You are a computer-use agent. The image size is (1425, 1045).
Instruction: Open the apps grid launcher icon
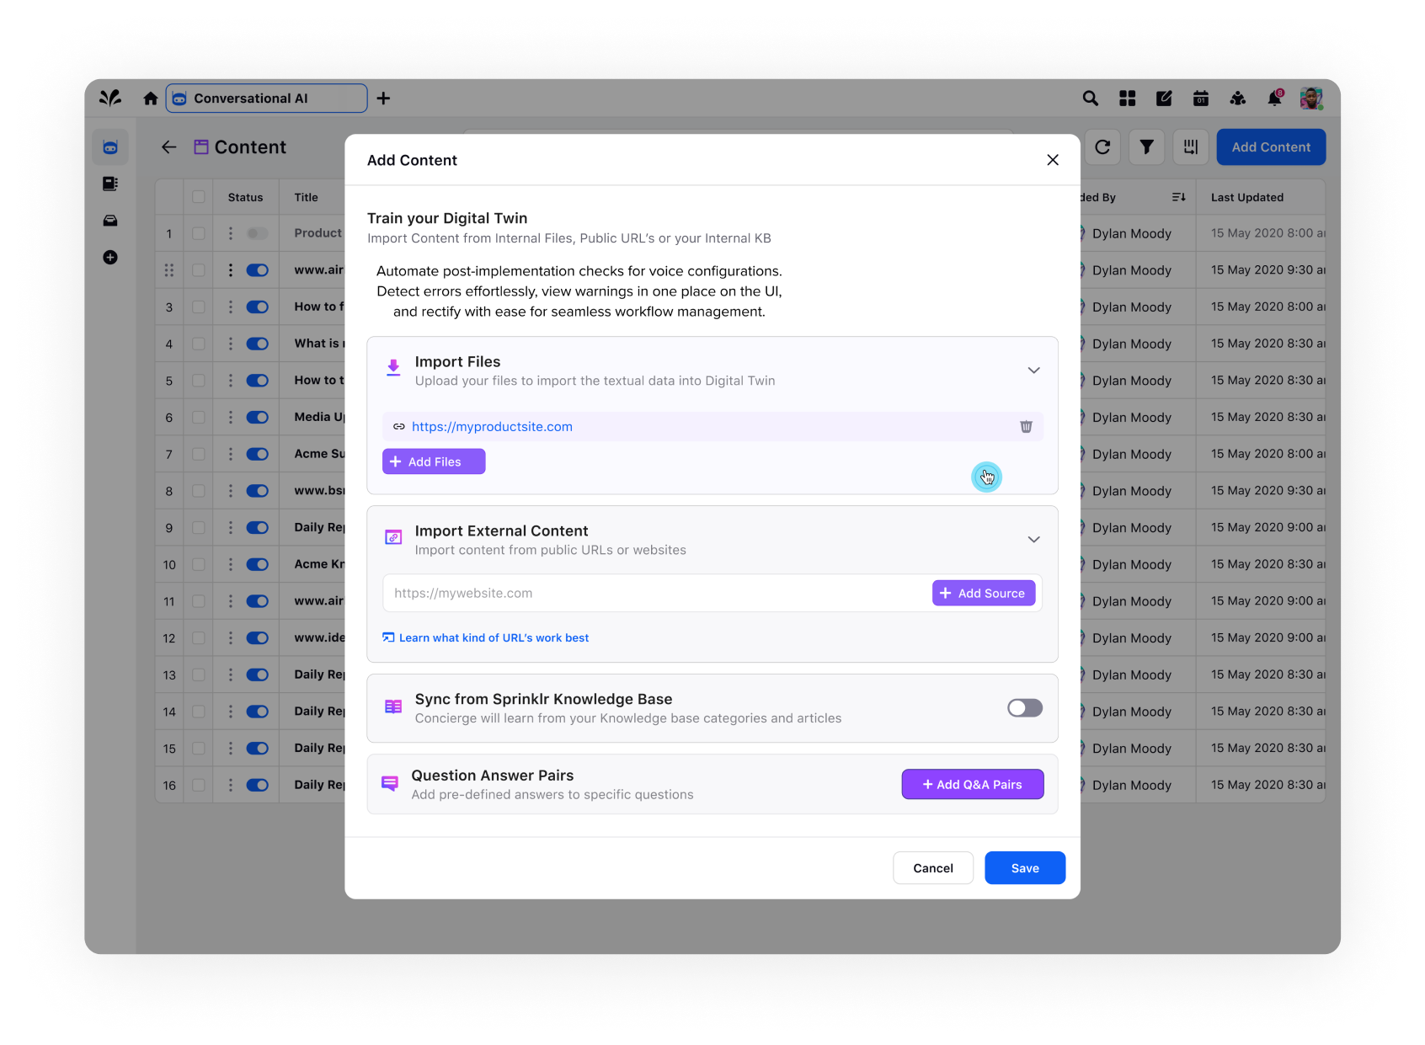(1128, 99)
